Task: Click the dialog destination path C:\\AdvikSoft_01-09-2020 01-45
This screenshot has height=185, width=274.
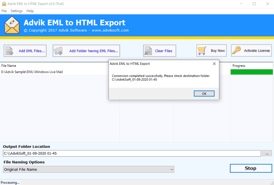Action: point(134,80)
